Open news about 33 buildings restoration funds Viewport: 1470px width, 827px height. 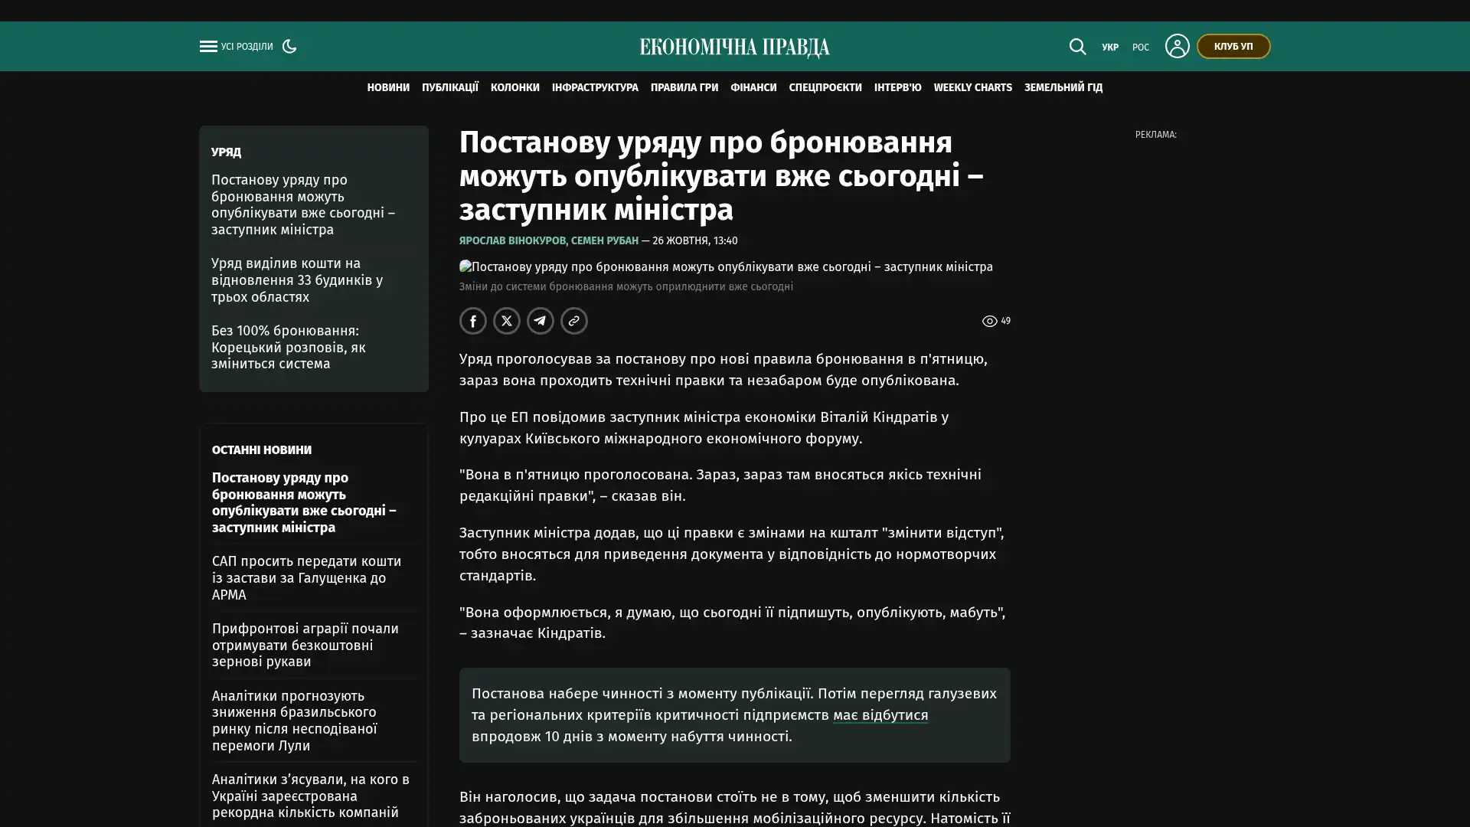point(297,280)
